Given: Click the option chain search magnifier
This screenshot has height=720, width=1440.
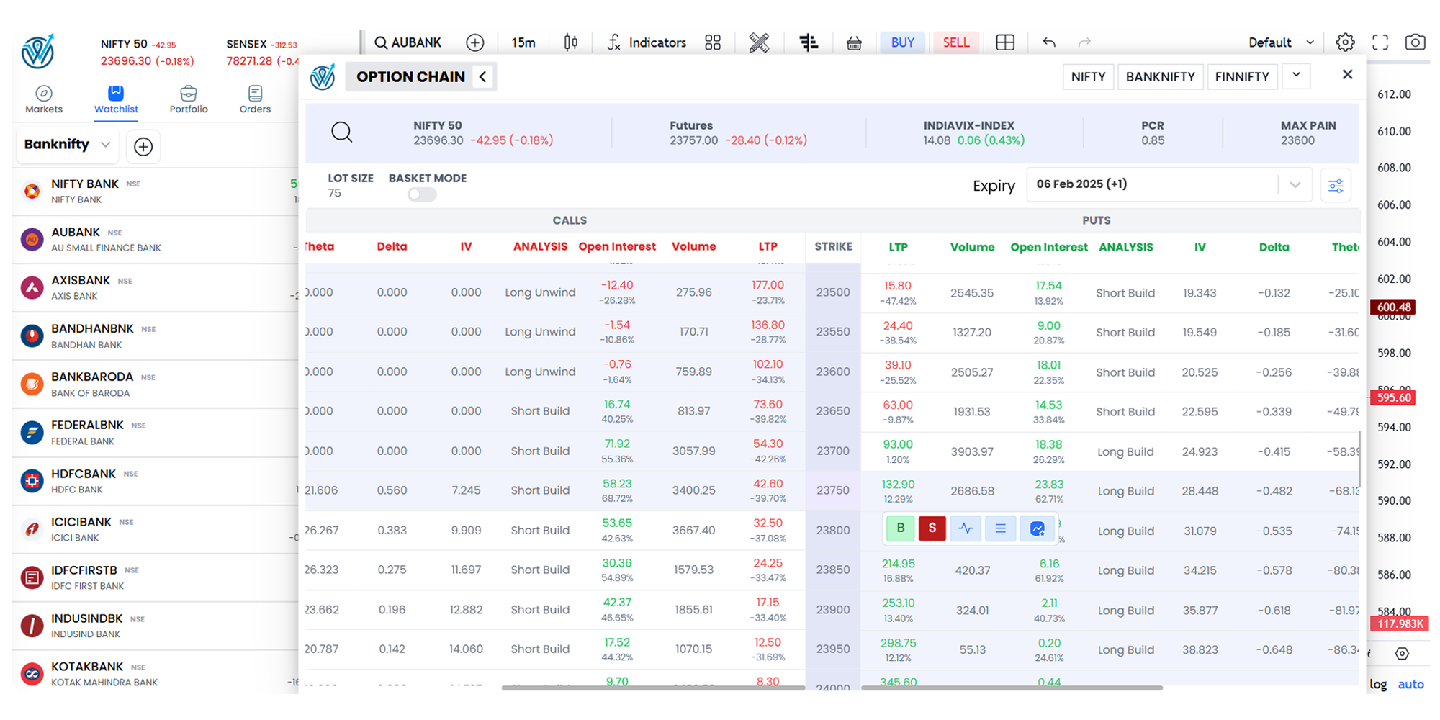Looking at the screenshot, I should pyautogui.click(x=342, y=132).
